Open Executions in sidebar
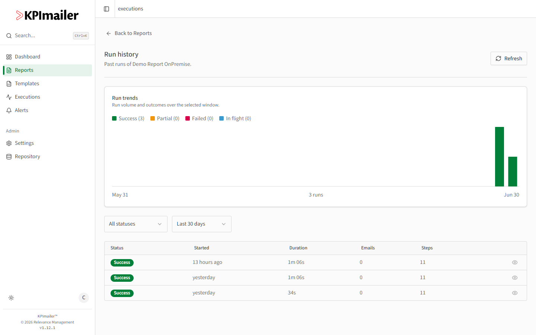This screenshot has height=335, width=536. pyautogui.click(x=47, y=97)
